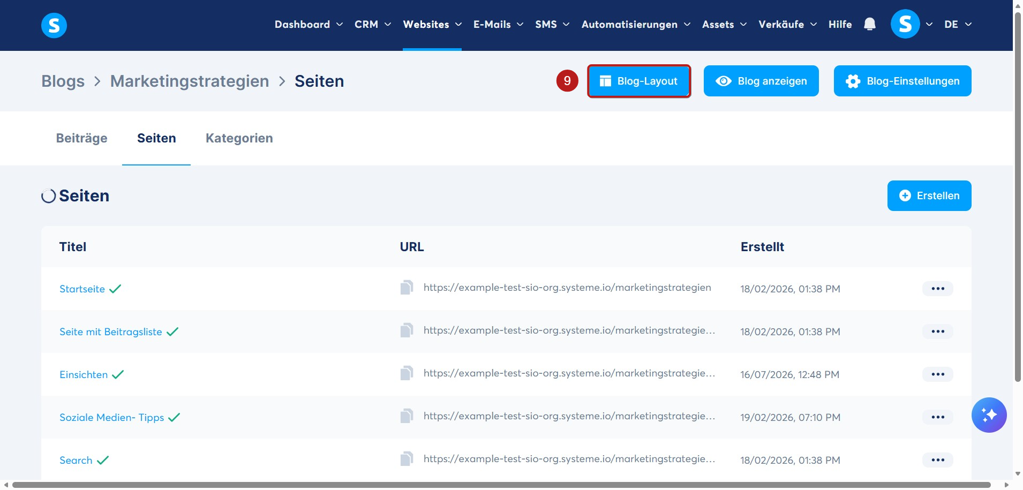This screenshot has width=1023, height=490.
Task: Go to Blogs breadcrumb link
Action: click(63, 81)
